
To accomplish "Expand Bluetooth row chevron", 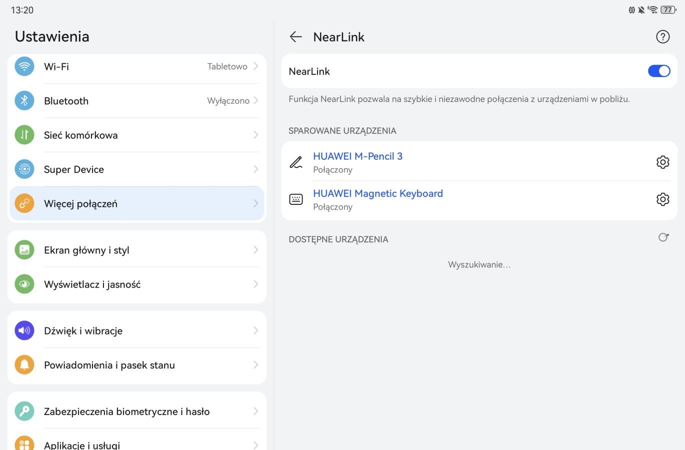I will click(x=256, y=100).
